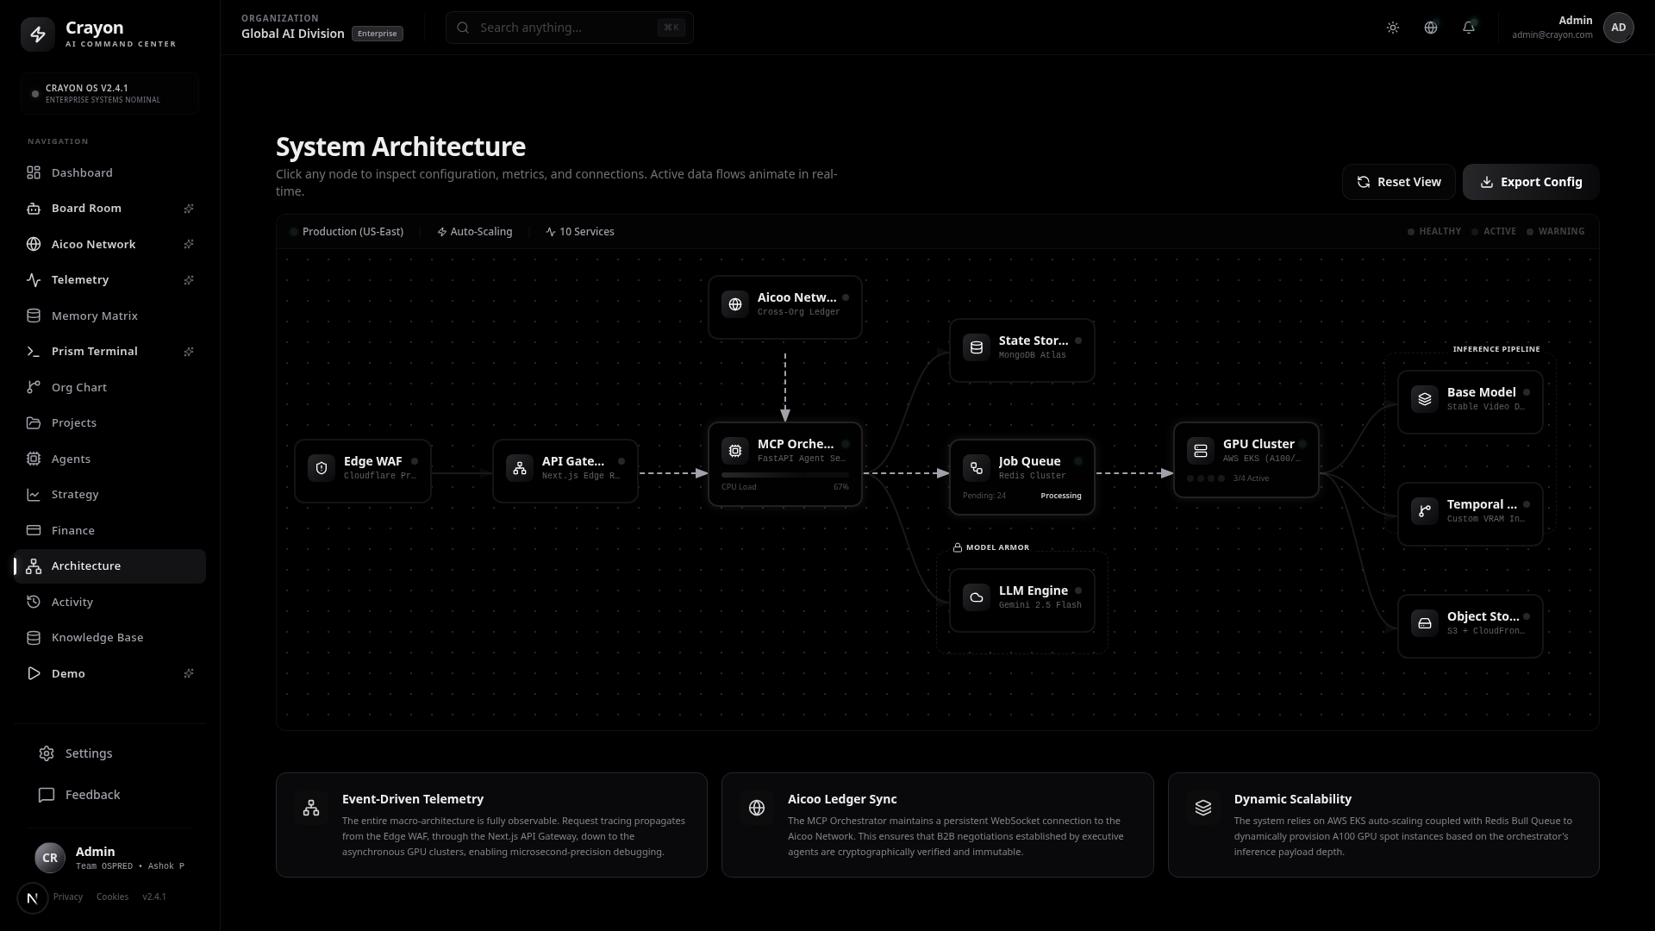Toggle the light/dark theme sun icon

click(x=1393, y=28)
